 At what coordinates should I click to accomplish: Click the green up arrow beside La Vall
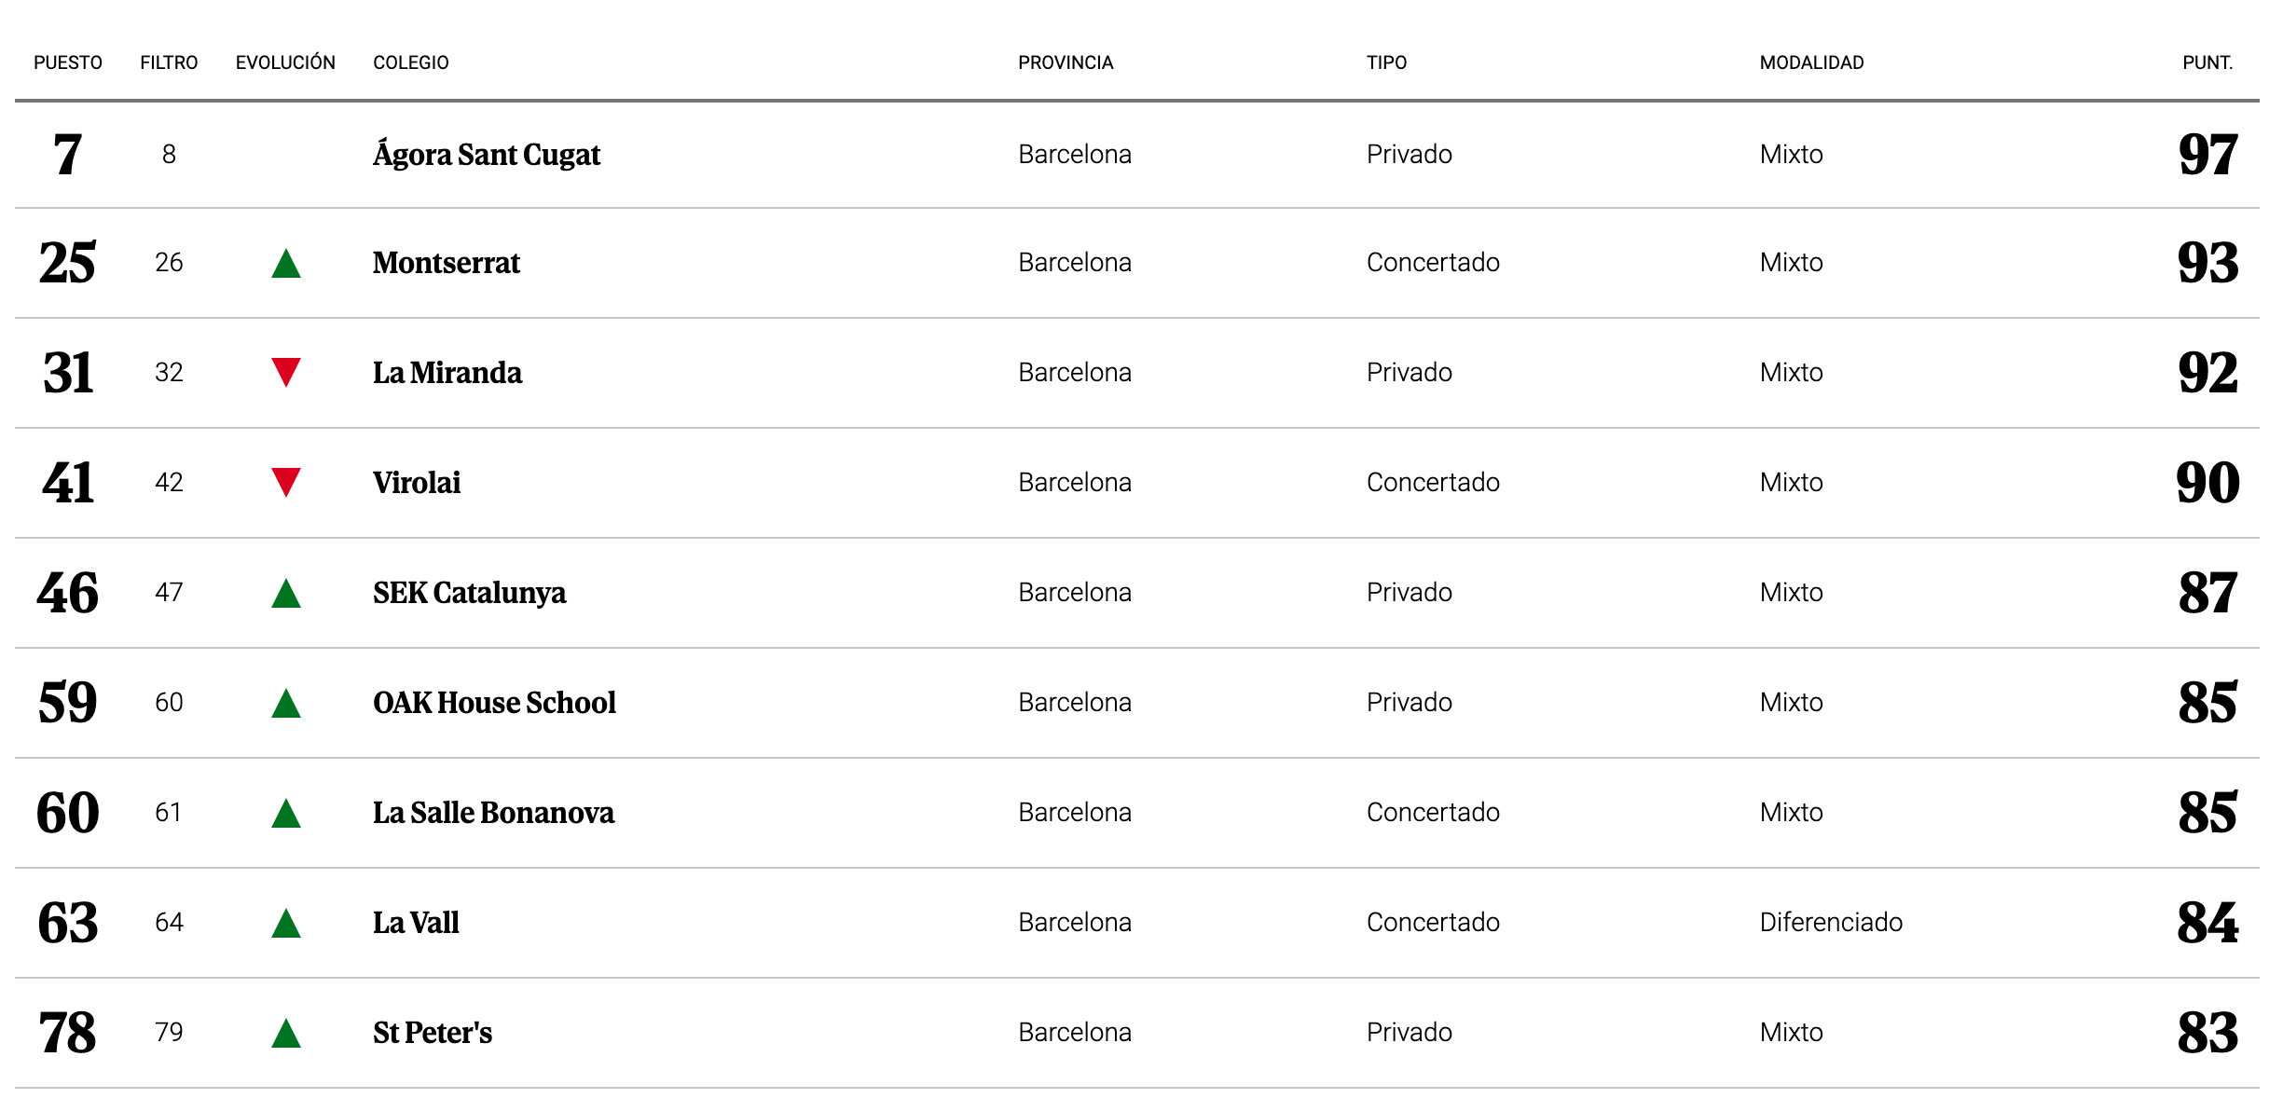pos(286,924)
